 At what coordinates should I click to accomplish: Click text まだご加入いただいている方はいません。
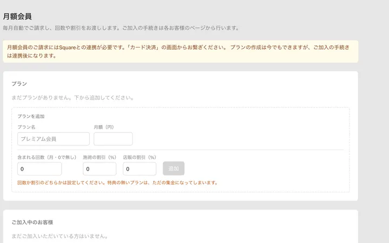point(60,237)
